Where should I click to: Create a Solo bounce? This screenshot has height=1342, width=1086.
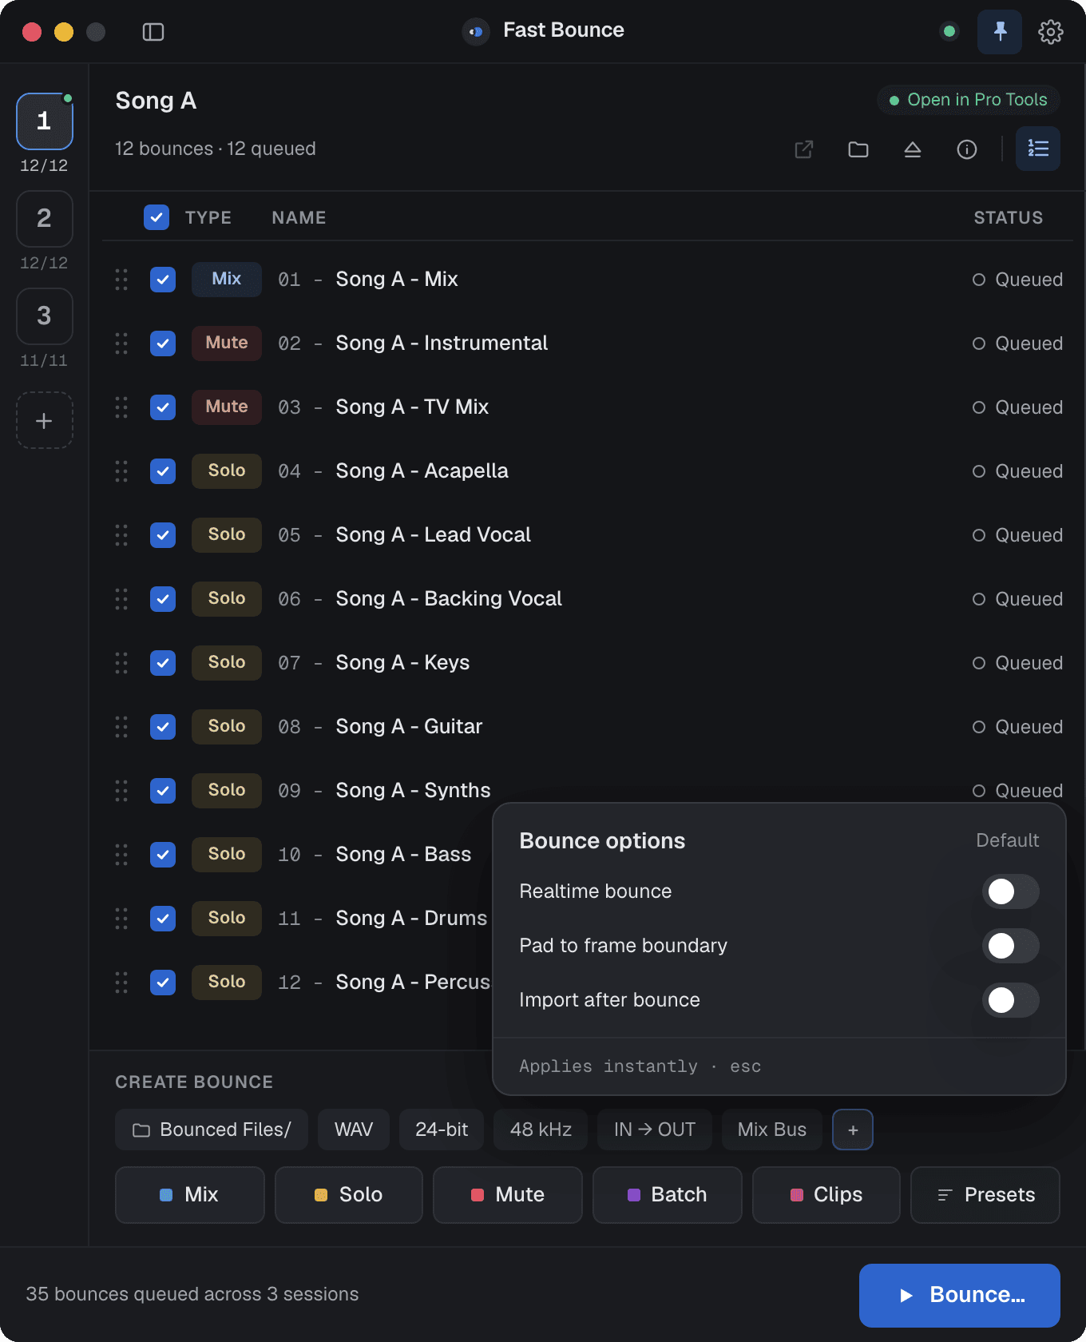349,1195
